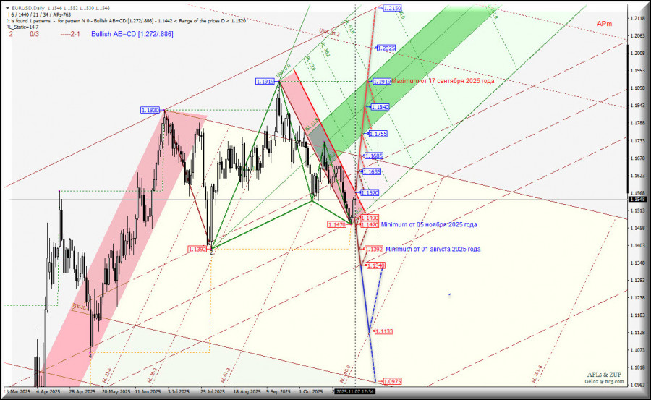The height and width of the screenshot is (400, 651).
Task: Click the 1.1635 price tag
Action: (x=372, y=172)
